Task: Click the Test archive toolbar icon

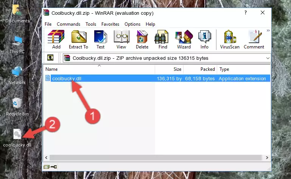Action: coord(100,39)
